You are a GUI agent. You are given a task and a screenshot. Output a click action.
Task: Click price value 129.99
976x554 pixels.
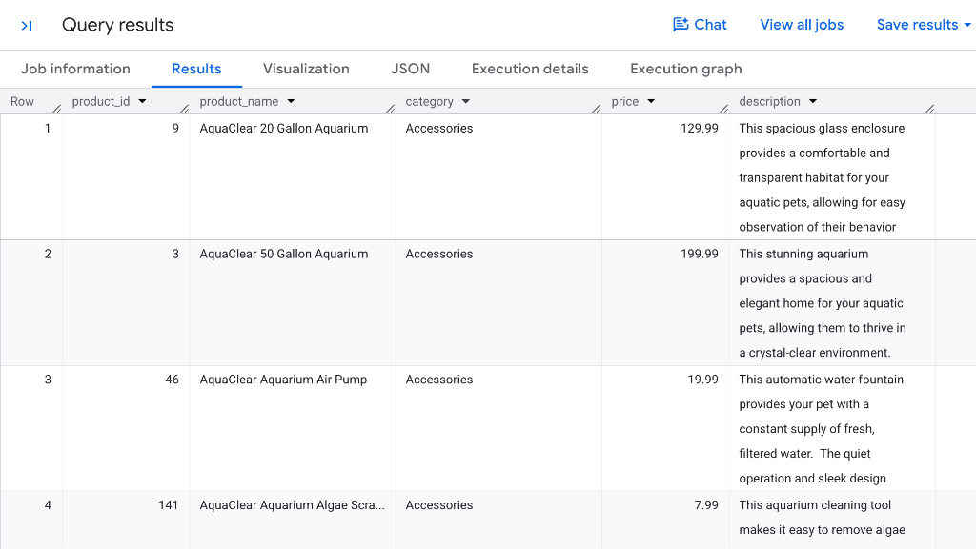pyautogui.click(x=699, y=129)
